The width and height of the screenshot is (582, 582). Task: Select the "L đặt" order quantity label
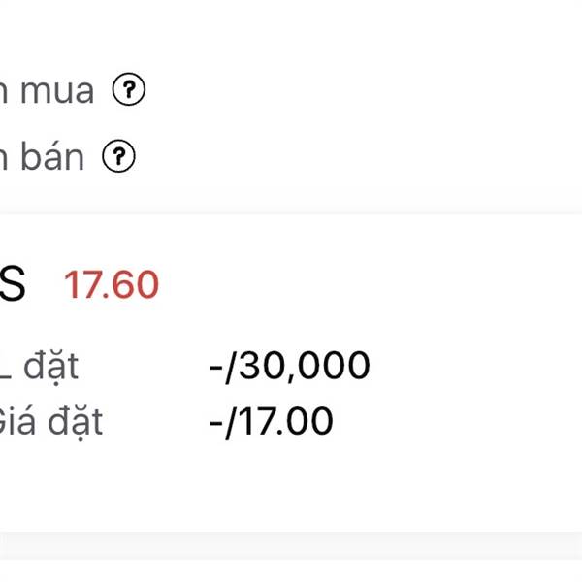[39, 367]
